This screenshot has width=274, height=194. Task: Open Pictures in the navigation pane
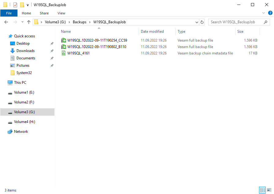[23, 65]
